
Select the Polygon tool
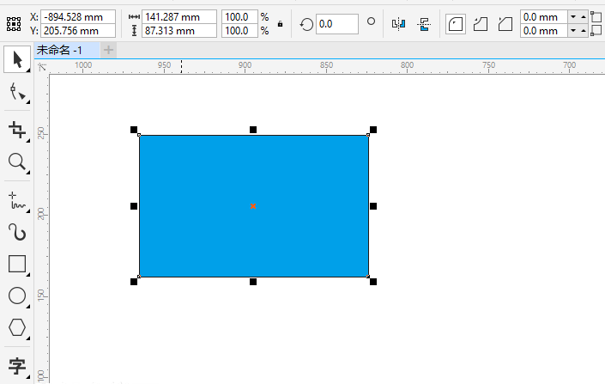point(17,327)
